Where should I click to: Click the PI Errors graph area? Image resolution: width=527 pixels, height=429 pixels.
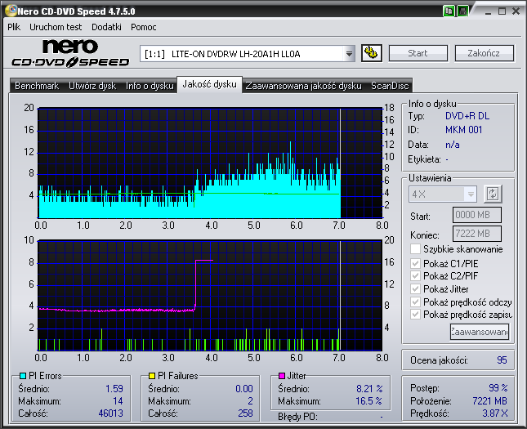pos(210,163)
